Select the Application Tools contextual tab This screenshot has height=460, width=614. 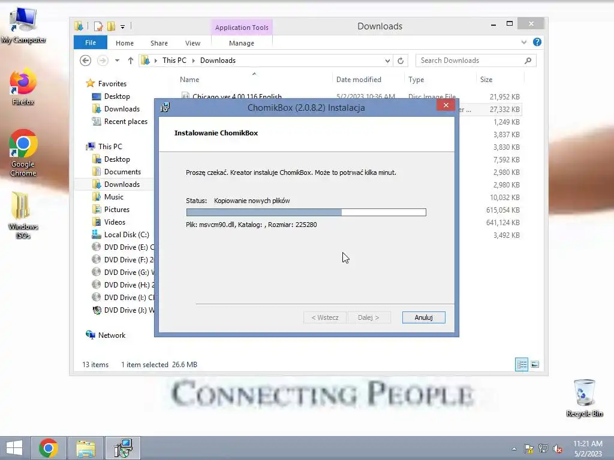(242, 28)
